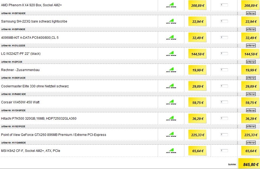
Task: Open product Coolermaster Elite 330 ohne Netzteil
Action: click(x=35, y=86)
